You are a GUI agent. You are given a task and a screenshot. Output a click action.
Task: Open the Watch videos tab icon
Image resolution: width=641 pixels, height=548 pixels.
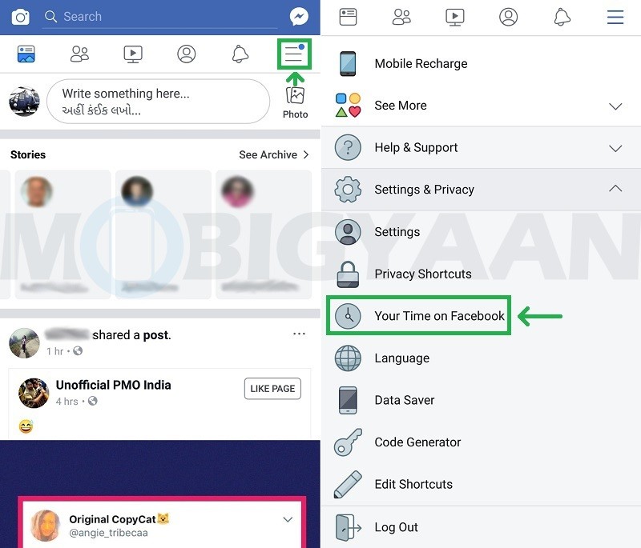132,54
